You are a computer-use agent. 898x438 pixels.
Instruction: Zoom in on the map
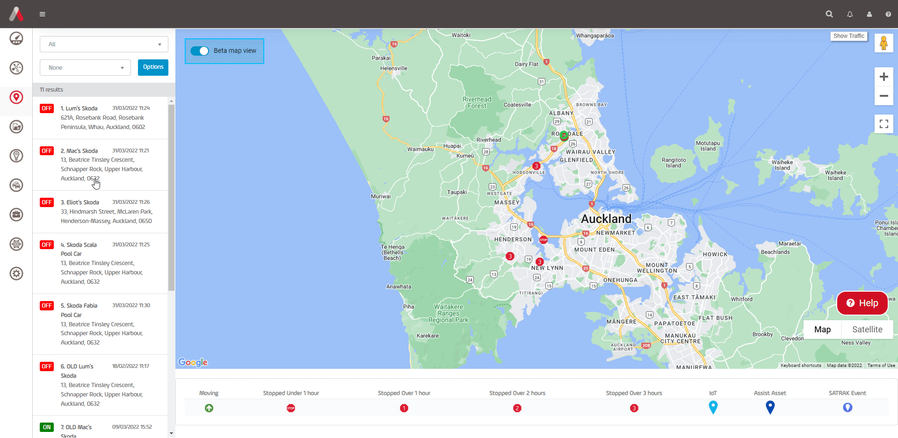pyautogui.click(x=884, y=77)
